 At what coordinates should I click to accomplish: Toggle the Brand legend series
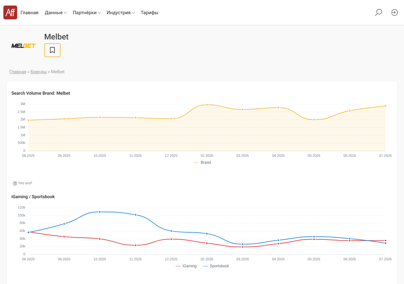coord(202,163)
